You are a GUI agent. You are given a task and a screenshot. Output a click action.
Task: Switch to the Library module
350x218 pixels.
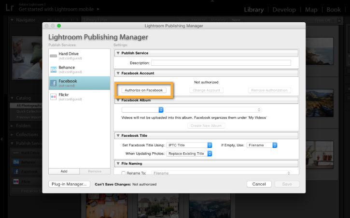click(x=253, y=10)
